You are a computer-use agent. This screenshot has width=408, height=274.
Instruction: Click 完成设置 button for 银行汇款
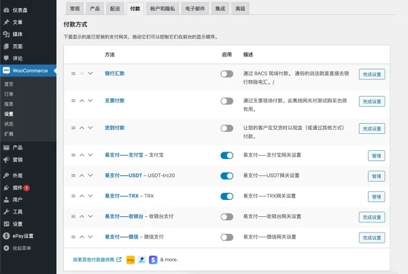tap(372, 74)
